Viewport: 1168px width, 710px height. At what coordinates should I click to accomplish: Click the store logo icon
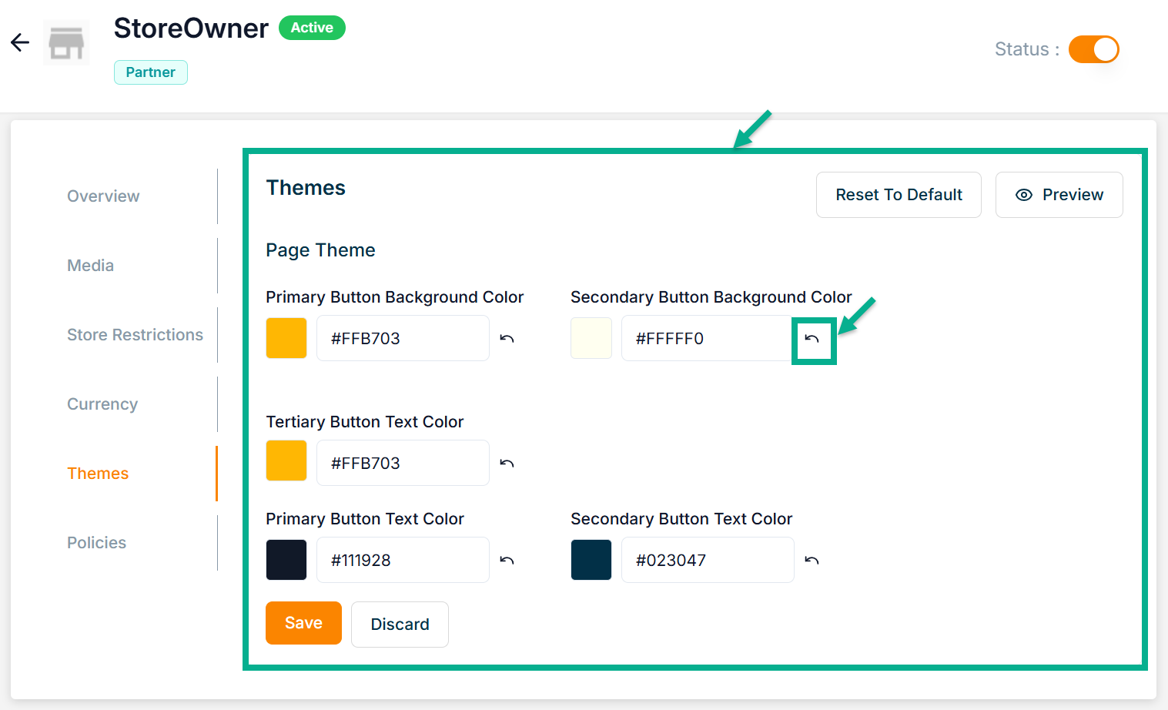tap(66, 43)
